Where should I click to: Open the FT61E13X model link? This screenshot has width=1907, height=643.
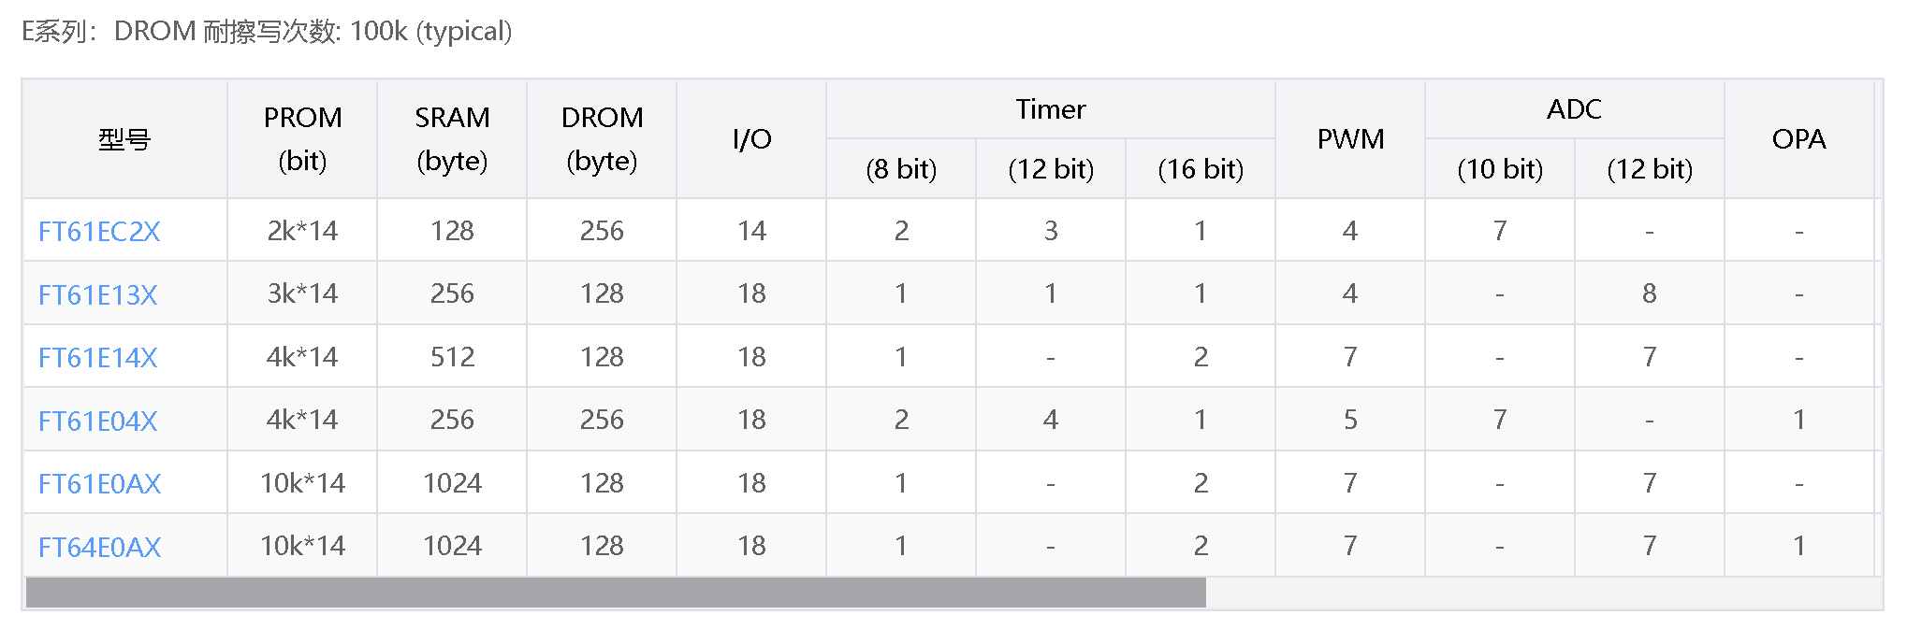click(97, 294)
